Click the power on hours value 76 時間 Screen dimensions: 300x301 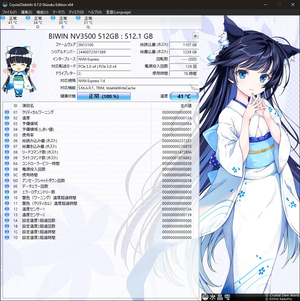184,73
